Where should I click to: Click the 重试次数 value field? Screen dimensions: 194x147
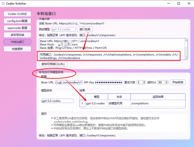pyautogui.click(x=140, y=82)
